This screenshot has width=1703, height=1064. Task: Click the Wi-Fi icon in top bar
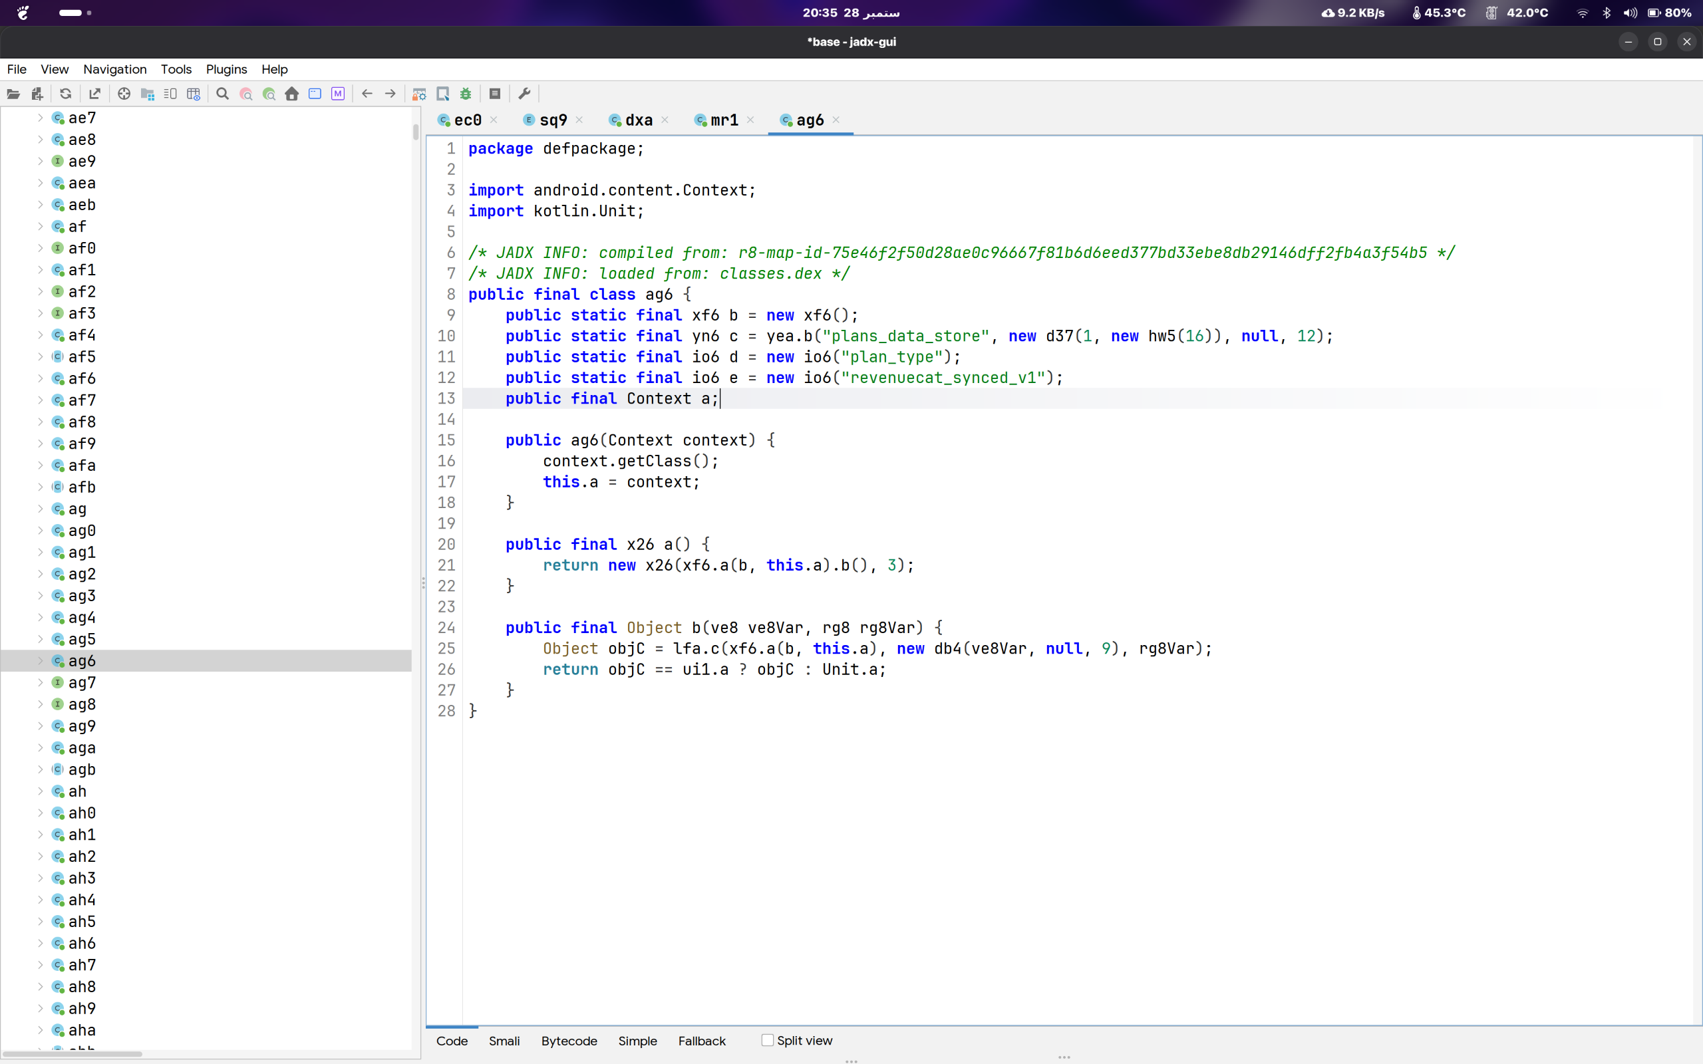coord(1583,13)
